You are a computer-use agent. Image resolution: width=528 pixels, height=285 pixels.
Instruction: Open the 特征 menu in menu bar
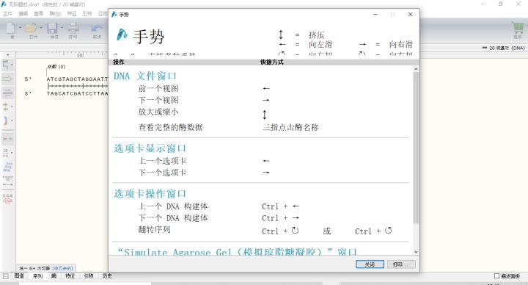(x=72, y=13)
